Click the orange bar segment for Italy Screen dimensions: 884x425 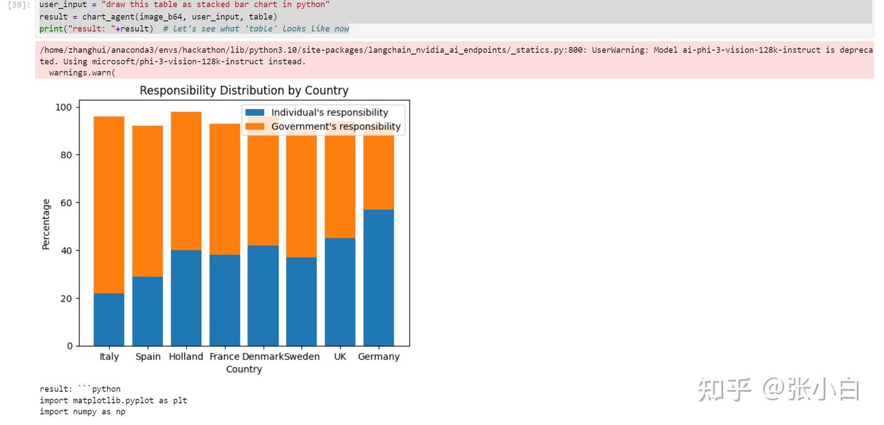109,205
